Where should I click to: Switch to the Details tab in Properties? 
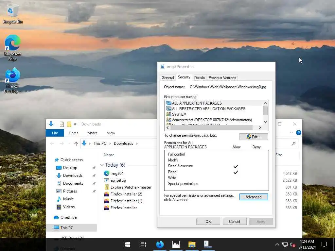(199, 78)
